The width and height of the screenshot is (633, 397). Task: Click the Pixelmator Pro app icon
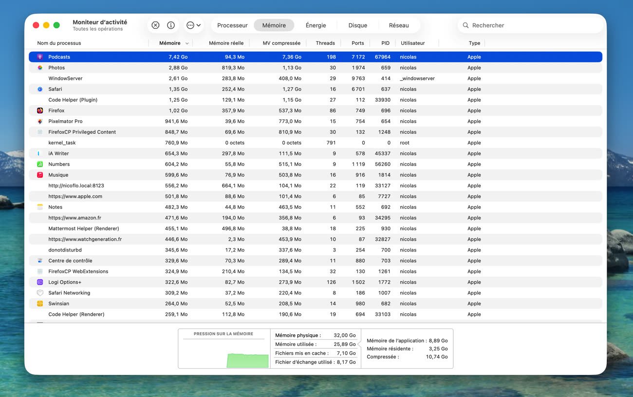[40, 121]
